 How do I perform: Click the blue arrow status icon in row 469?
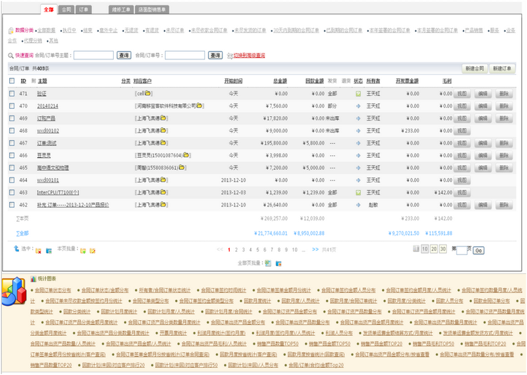(358, 119)
